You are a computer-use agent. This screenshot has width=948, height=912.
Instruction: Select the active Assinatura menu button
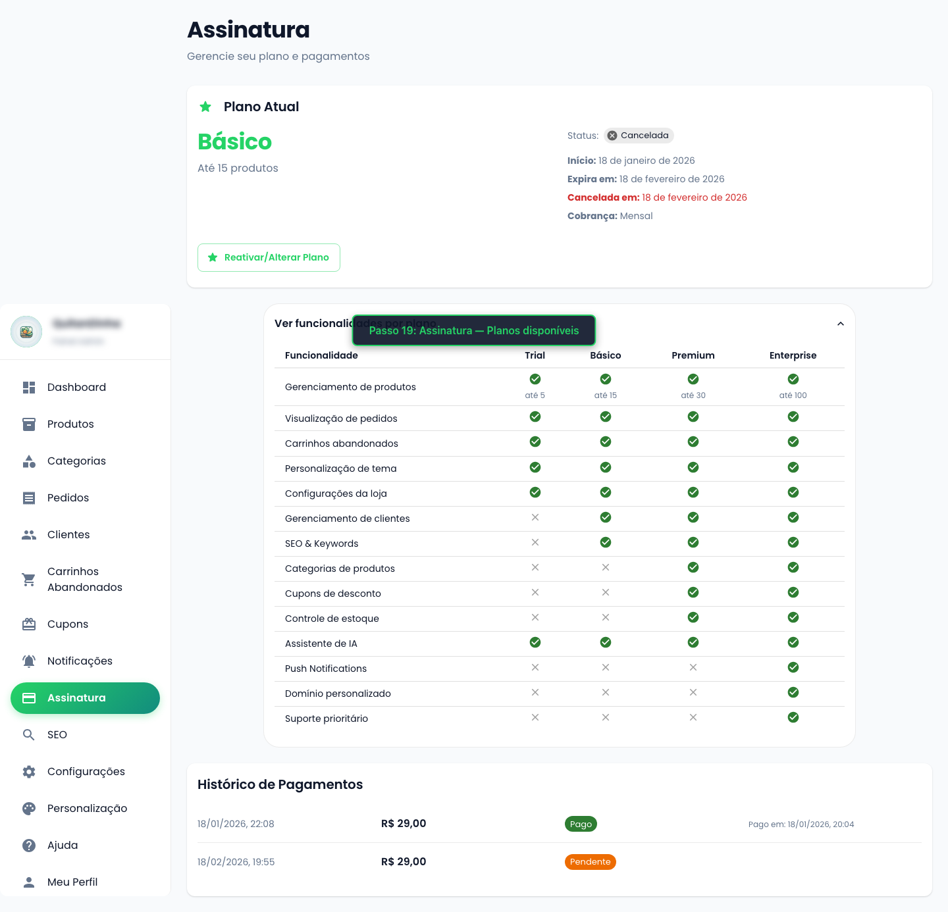tap(85, 698)
